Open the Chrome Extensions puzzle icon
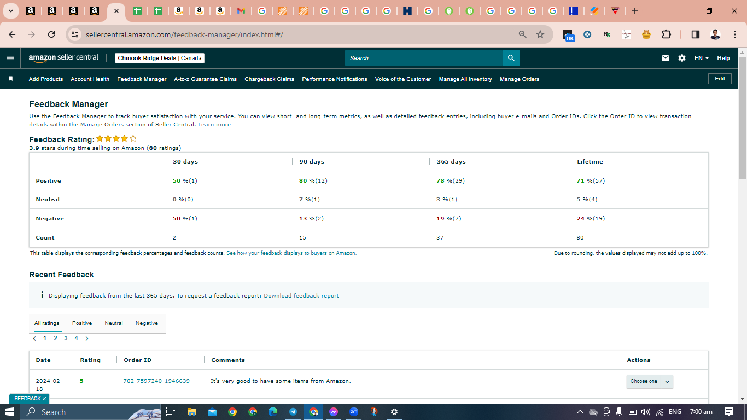The image size is (747, 420). tap(666, 34)
